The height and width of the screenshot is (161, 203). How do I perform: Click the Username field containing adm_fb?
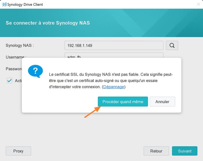click(x=114, y=55)
